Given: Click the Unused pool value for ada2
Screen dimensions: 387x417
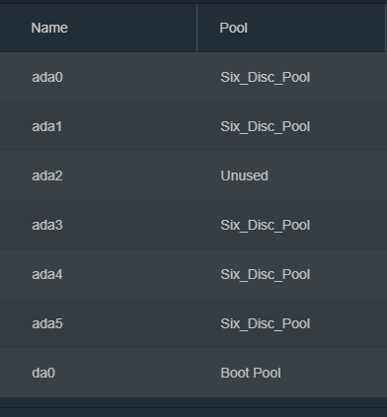Looking at the screenshot, I should (x=244, y=175).
